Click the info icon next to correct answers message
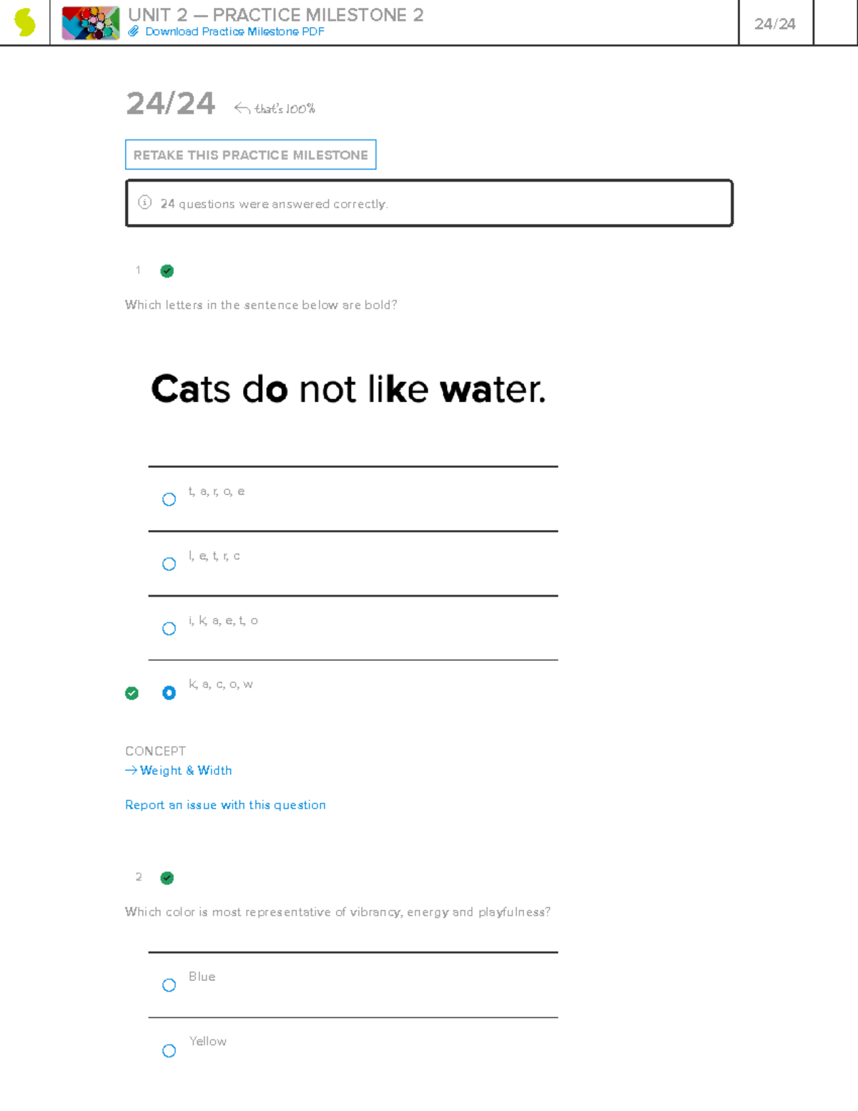Image resolution: width=858 pixels, height=1111 pixels. pyautogui.click(x=144, y=203)
